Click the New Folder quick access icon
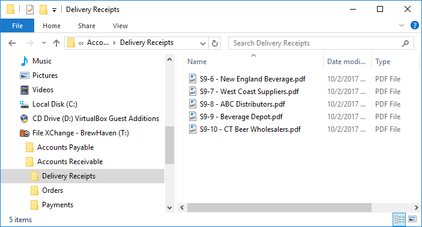This screenshot has height=227, width=422. (43, 10)
